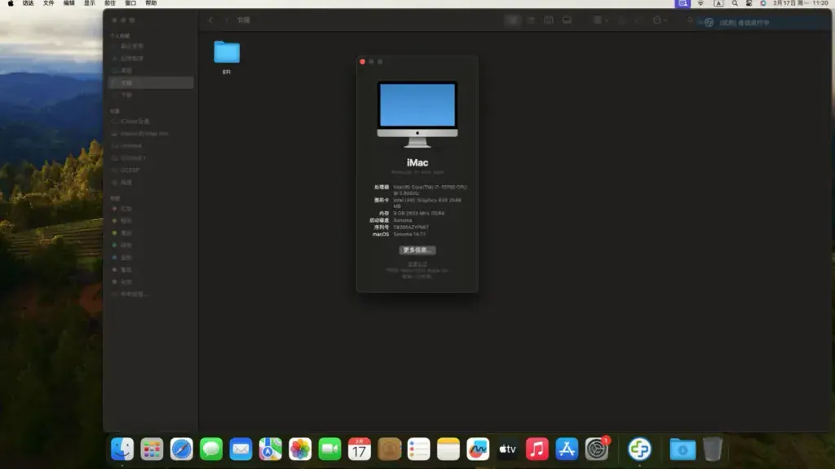Select 应用程序 in Finder sidebar
Screen dimensions: 835x469
[x=151, y=58]
